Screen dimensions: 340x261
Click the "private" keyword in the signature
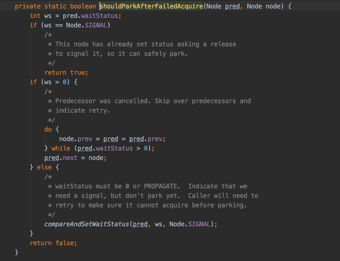coord(28,6)
